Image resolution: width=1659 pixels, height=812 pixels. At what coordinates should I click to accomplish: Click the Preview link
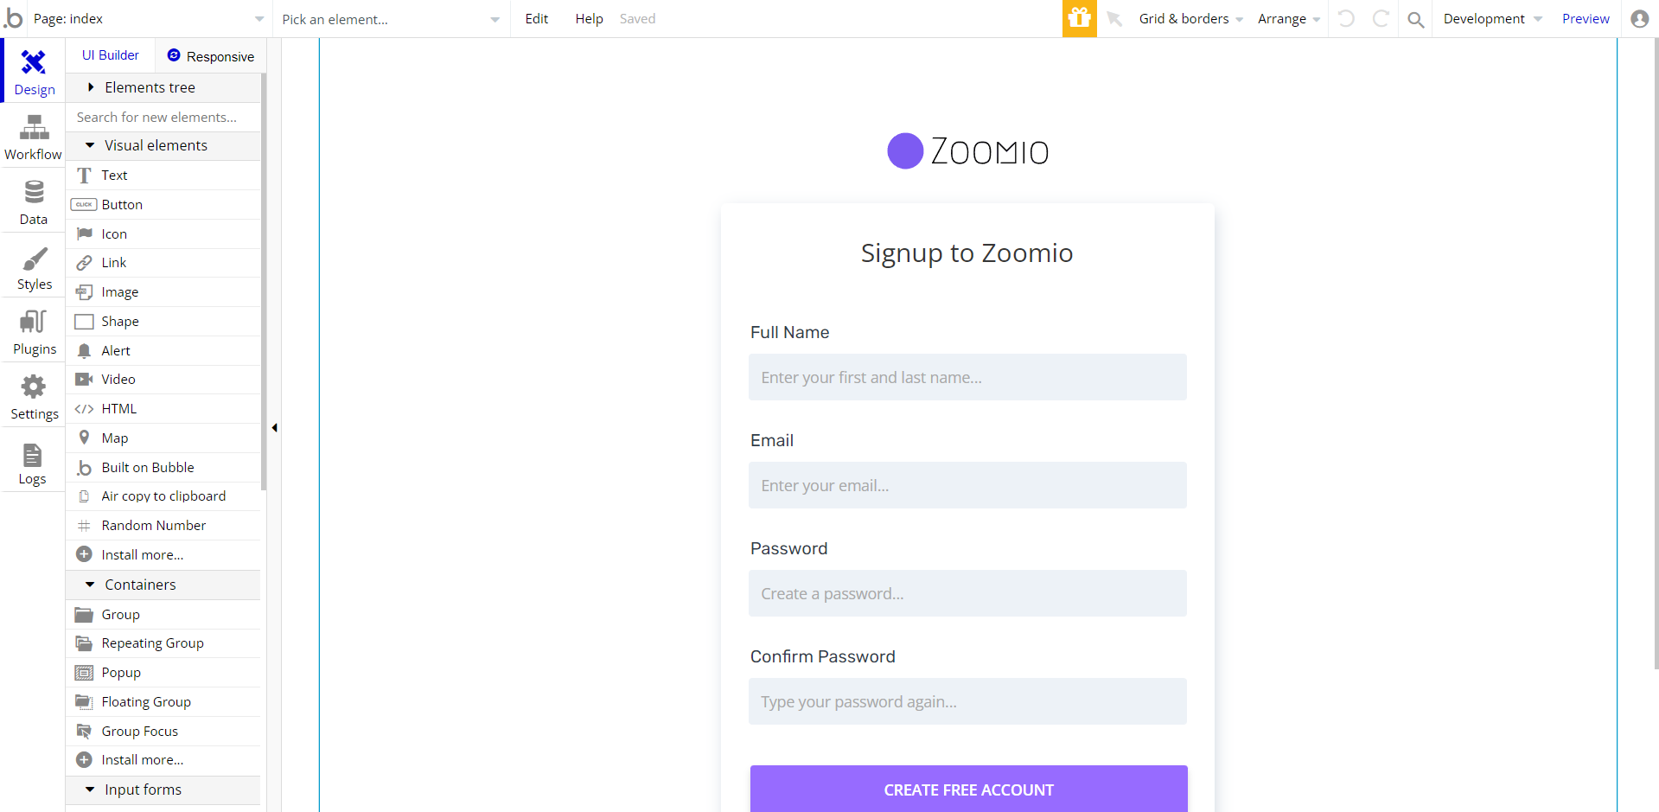tap(1585, 19)
